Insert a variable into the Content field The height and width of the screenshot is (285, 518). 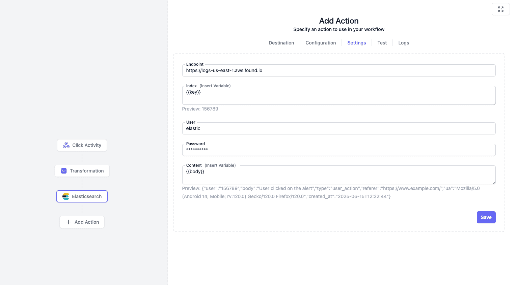(x=220, y=165)
